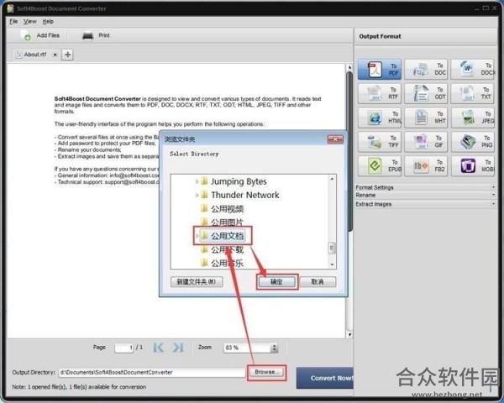504x403 pixels.
Task: Open the Zoom percentage dropdown
Action: click(x=274, y=348)
